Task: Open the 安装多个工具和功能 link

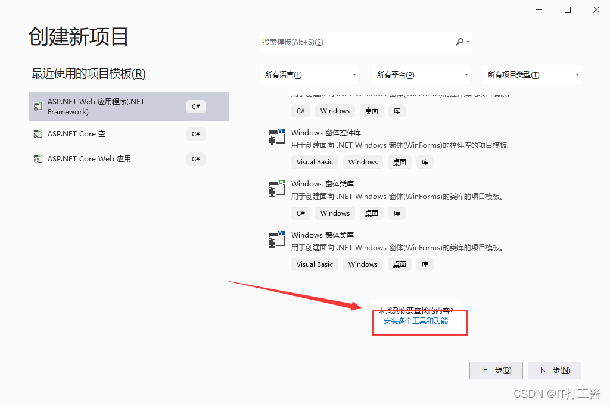Action: point(416,321)
